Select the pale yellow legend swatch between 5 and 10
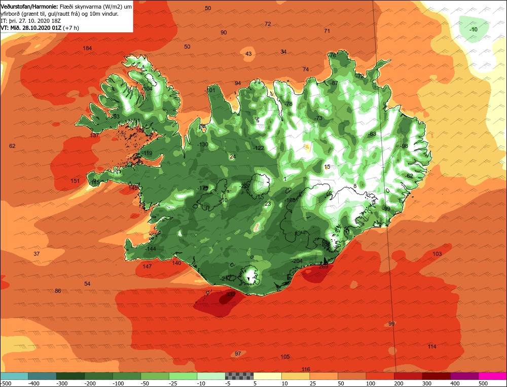507x387 pixels. tap(267, 376)
